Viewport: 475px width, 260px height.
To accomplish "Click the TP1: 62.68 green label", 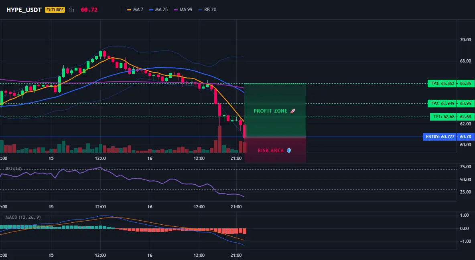I will coord(443,117).
